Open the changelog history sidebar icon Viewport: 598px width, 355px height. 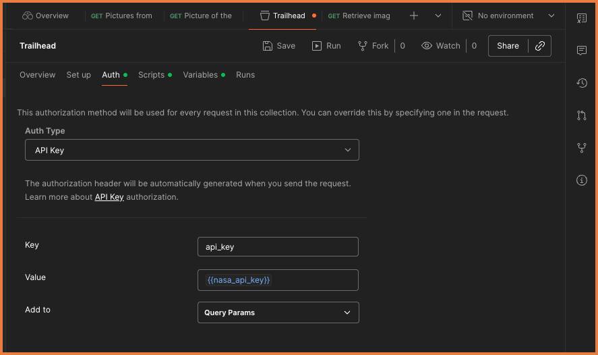[x=582, y=83]
